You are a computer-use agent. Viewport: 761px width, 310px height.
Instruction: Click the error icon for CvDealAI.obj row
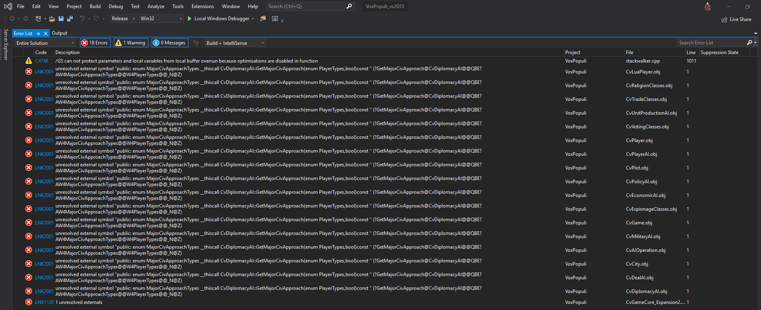coord(29,277)
